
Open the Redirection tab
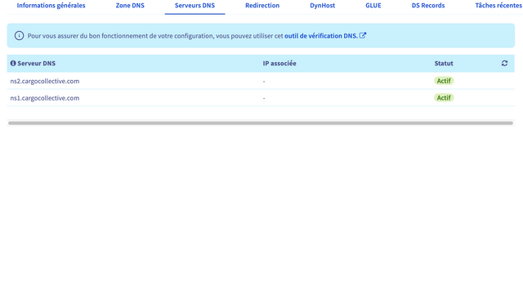(262, 6)
